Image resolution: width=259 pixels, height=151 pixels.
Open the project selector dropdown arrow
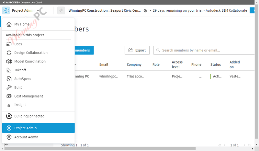(x=150, y=11)
